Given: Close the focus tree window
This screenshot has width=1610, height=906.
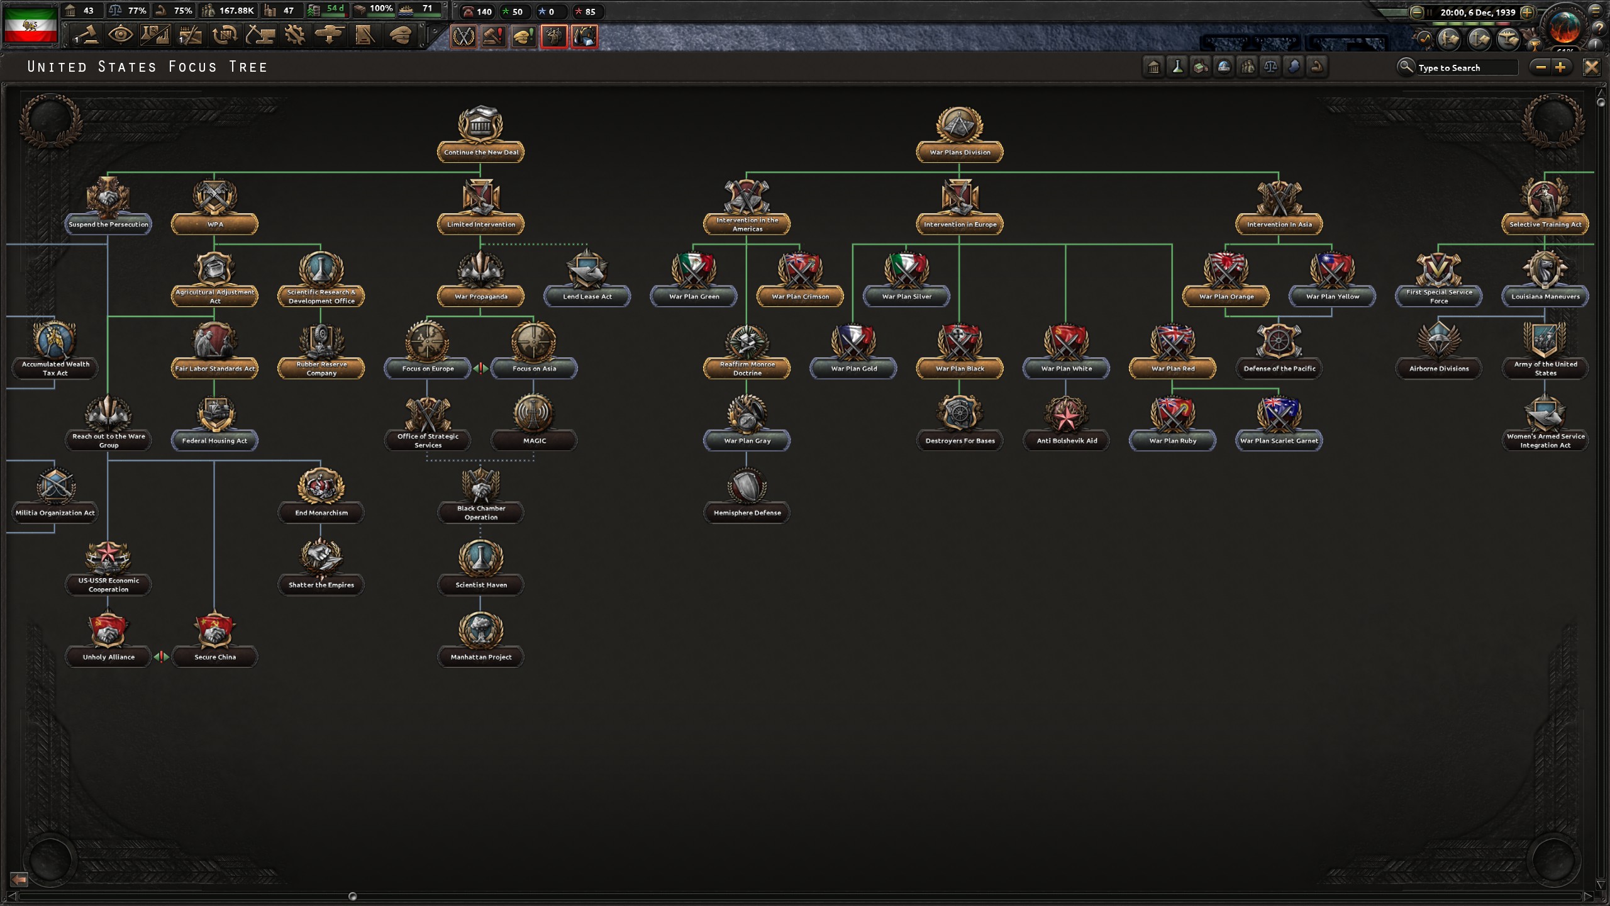Looking at the screenshot, I should tap(1591, 67).
